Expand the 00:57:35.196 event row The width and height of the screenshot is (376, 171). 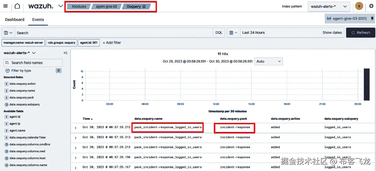coord(75,158)
